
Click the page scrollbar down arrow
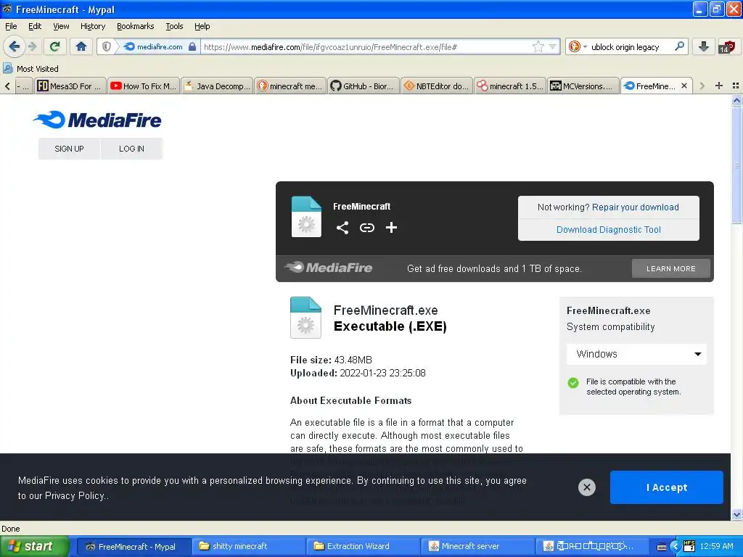(736, 514)
